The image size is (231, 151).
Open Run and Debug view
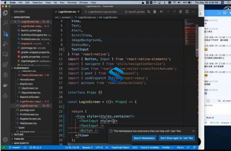point(5,44)
